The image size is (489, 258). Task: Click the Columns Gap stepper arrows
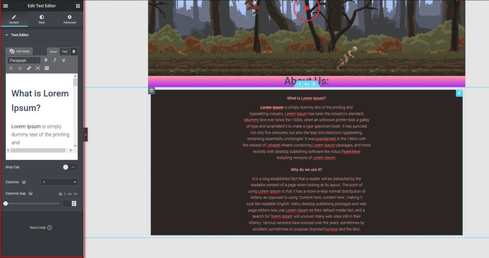tap(74, 204)
